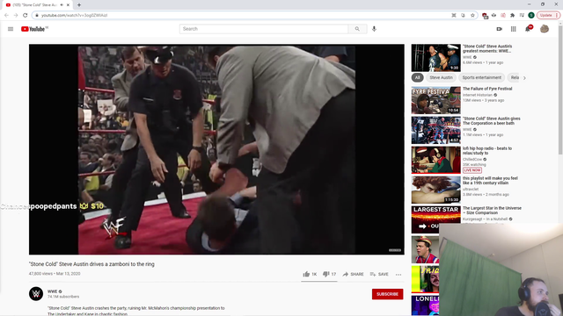Click the page vertical scrollbar
Image resolution: width=563 pixels, height=316 pixels.
tap(560, 90)
